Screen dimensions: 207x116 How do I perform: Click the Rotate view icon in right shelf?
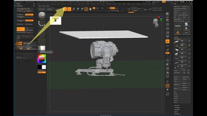click(168, 73)
